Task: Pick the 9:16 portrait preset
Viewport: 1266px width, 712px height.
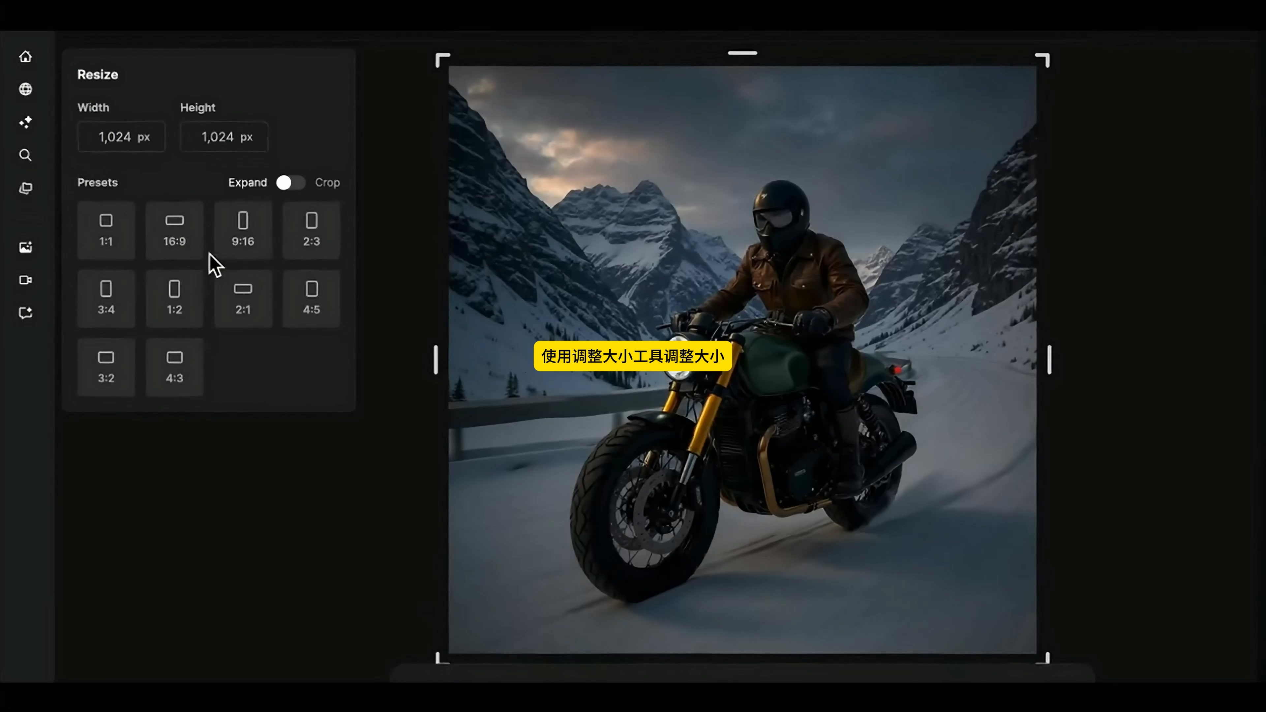Action: [243, 230]
